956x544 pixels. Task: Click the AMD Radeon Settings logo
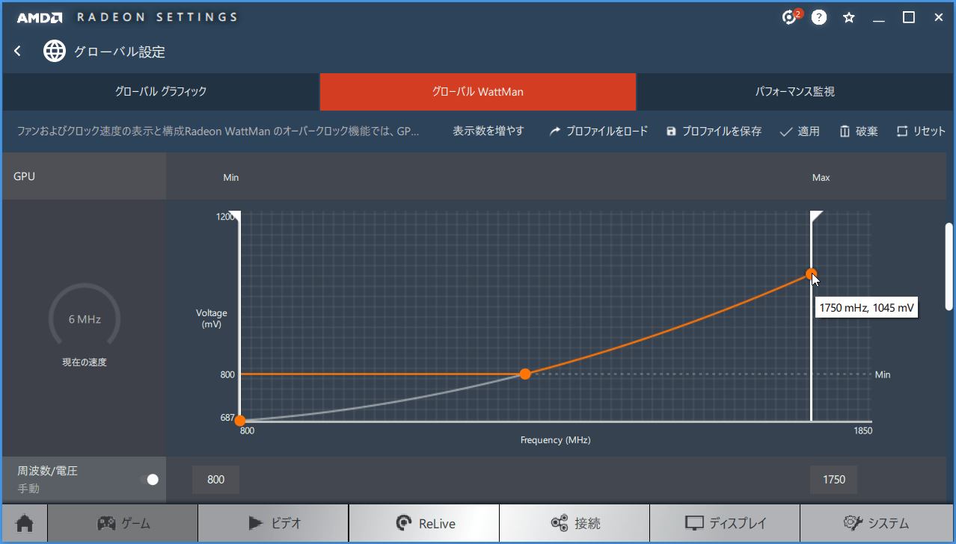click(x=127, y=17)
